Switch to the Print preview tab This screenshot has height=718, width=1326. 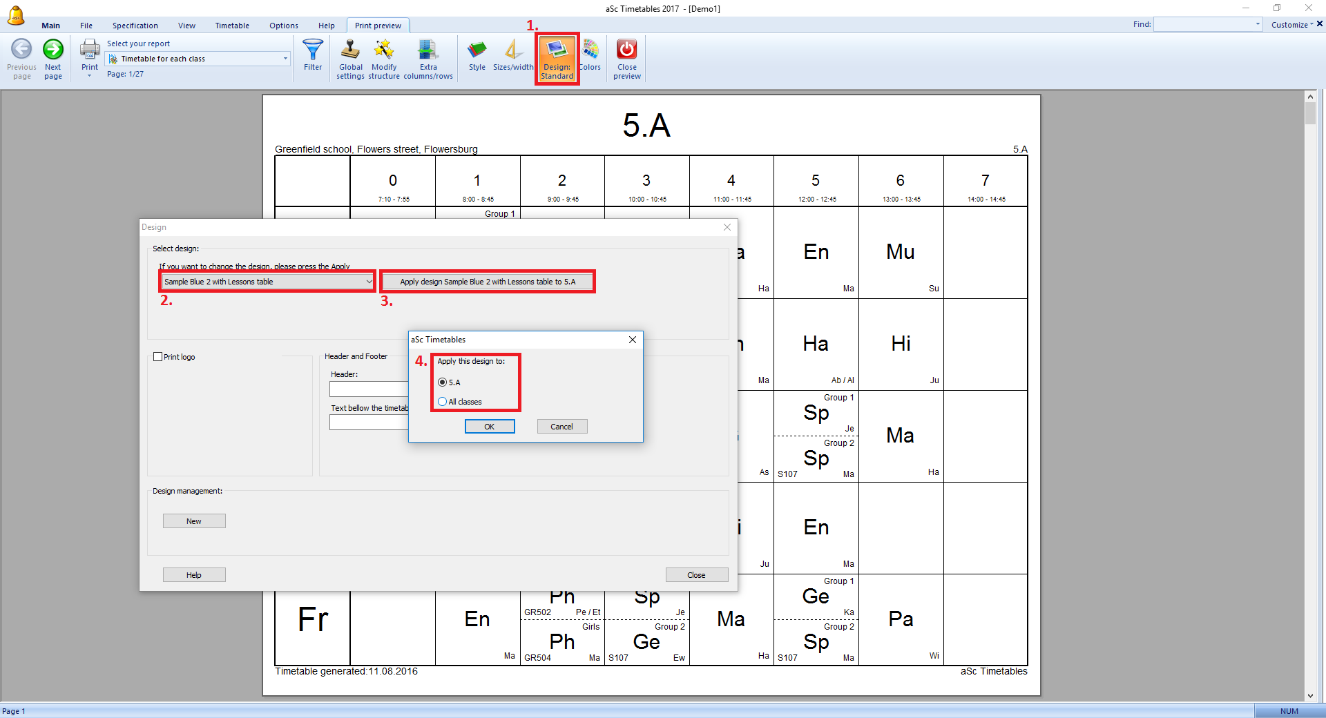[378, 26]
